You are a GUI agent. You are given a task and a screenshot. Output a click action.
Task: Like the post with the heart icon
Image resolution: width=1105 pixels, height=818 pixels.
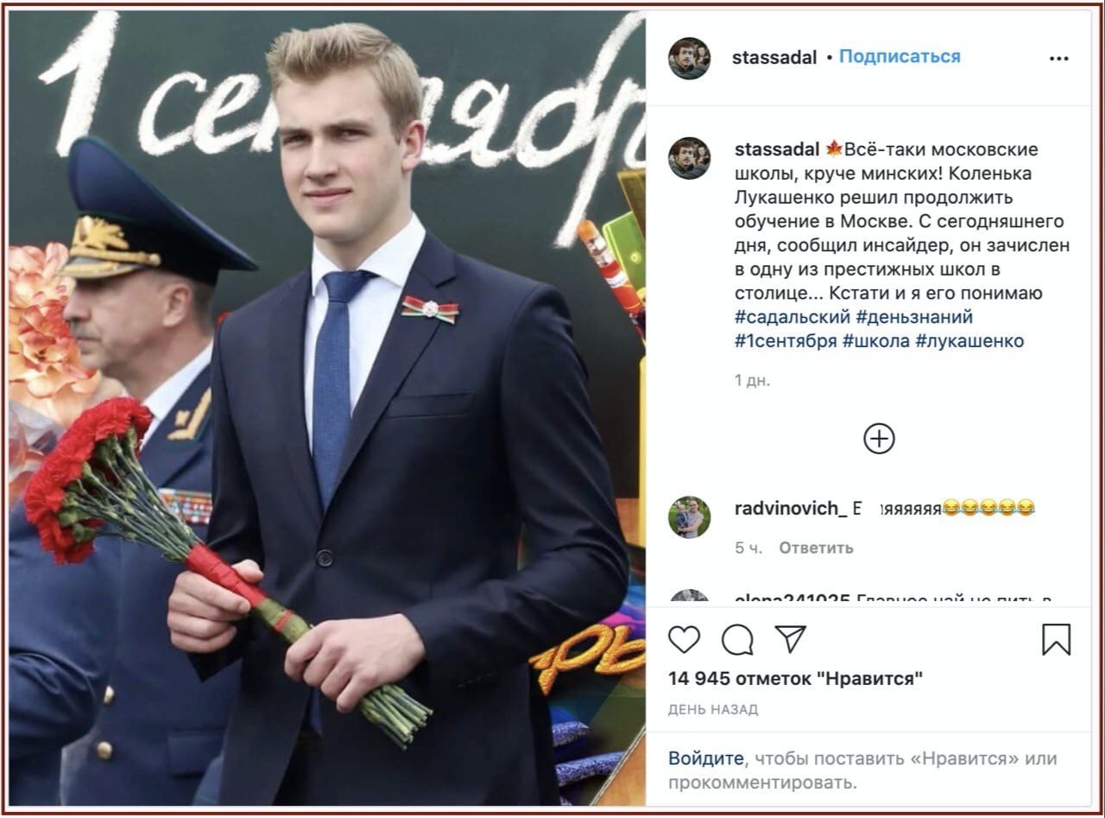click(684, 639)
